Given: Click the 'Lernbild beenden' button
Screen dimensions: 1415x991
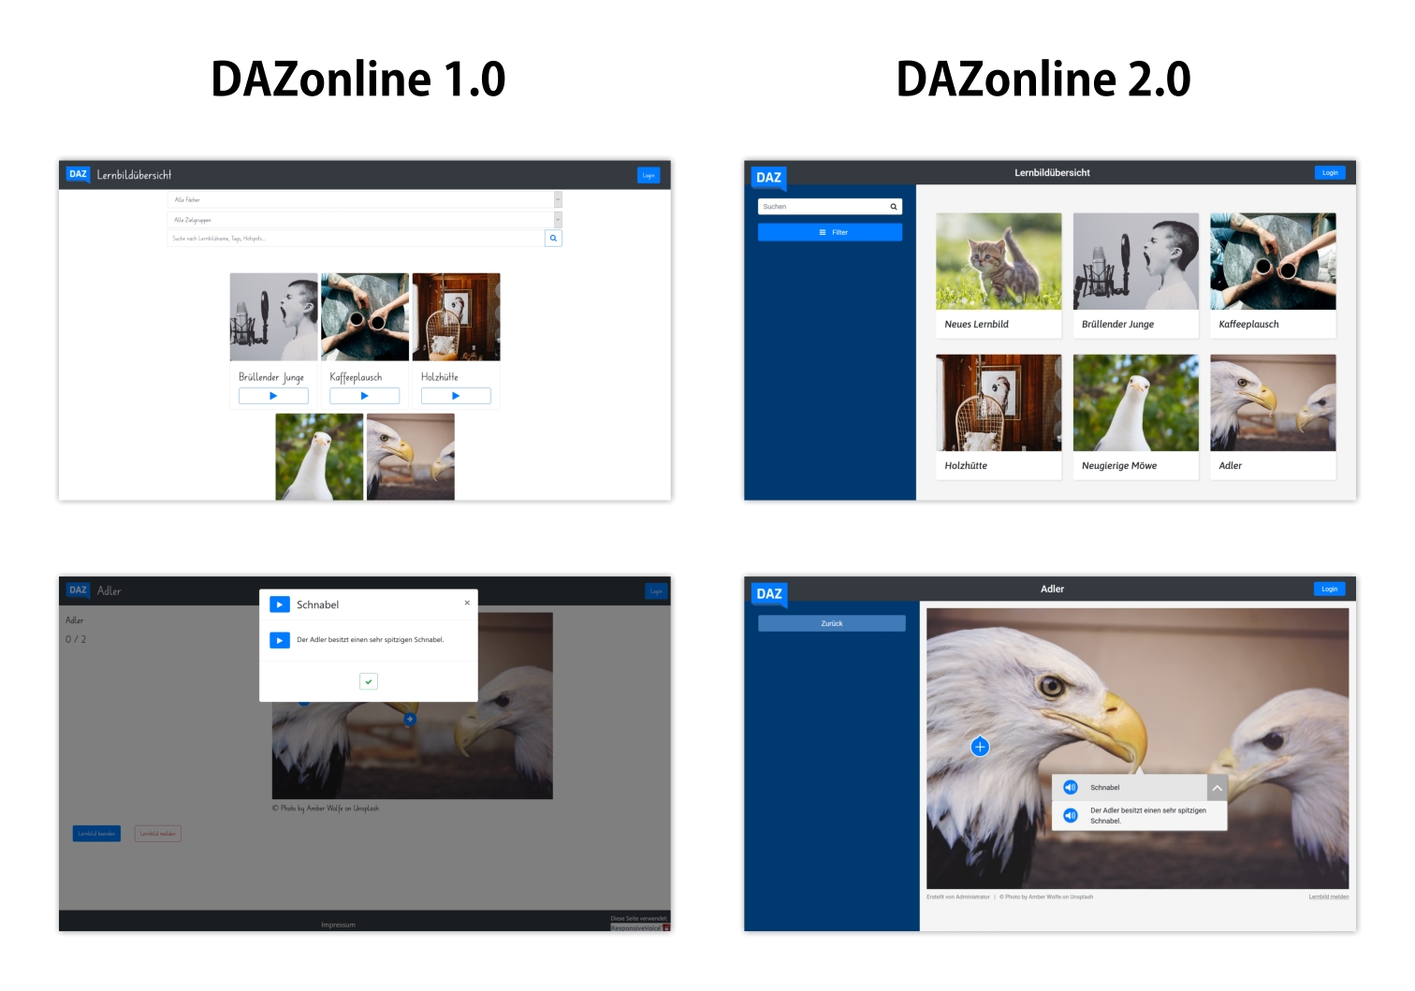Looking at the screenshot, I should pos(96,834).
